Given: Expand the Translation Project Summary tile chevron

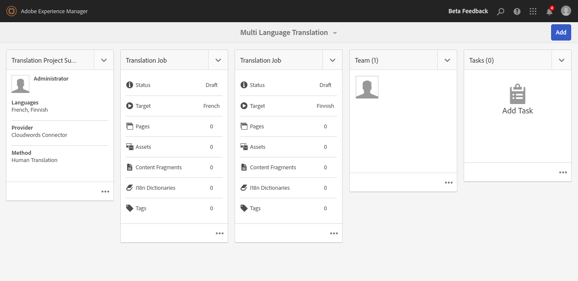Looking at the screenshot, I should click(104, 60).
